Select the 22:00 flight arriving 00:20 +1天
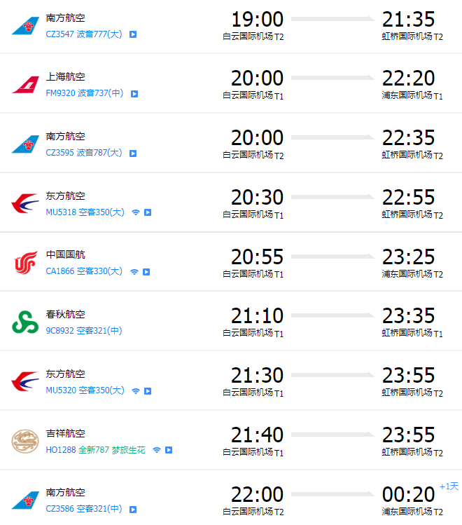The image size is (462, 525). [231, 499]
